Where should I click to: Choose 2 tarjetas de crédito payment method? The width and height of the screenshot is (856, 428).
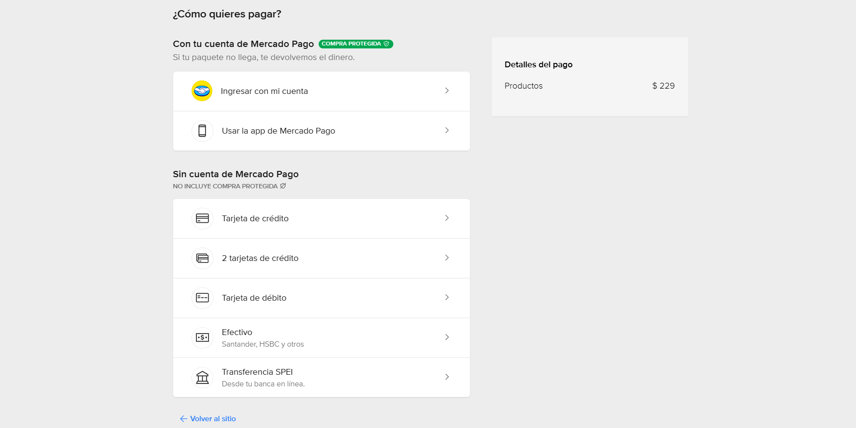tap(260, 258)
